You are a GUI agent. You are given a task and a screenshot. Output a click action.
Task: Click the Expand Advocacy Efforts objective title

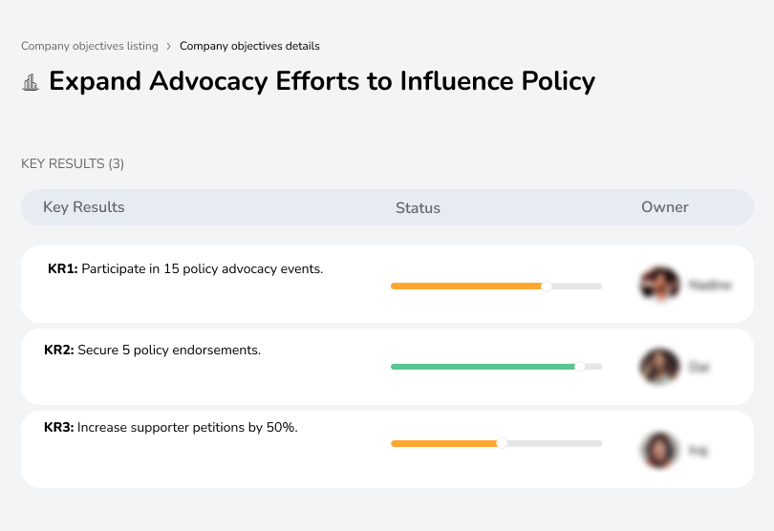pyautogui.click(x=322, y=81)
